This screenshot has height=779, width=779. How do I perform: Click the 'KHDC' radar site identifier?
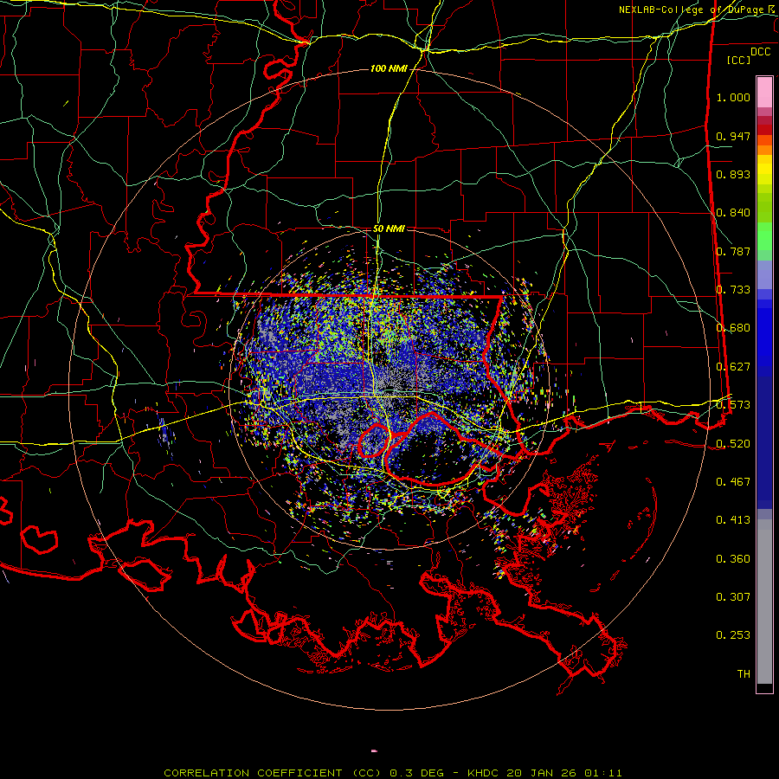(485, 773)
